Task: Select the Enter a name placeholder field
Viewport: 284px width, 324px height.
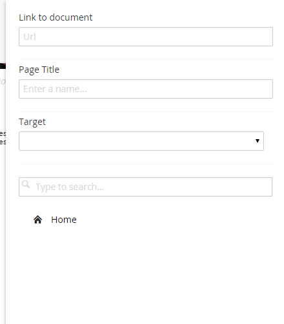Action: (146, 89)
